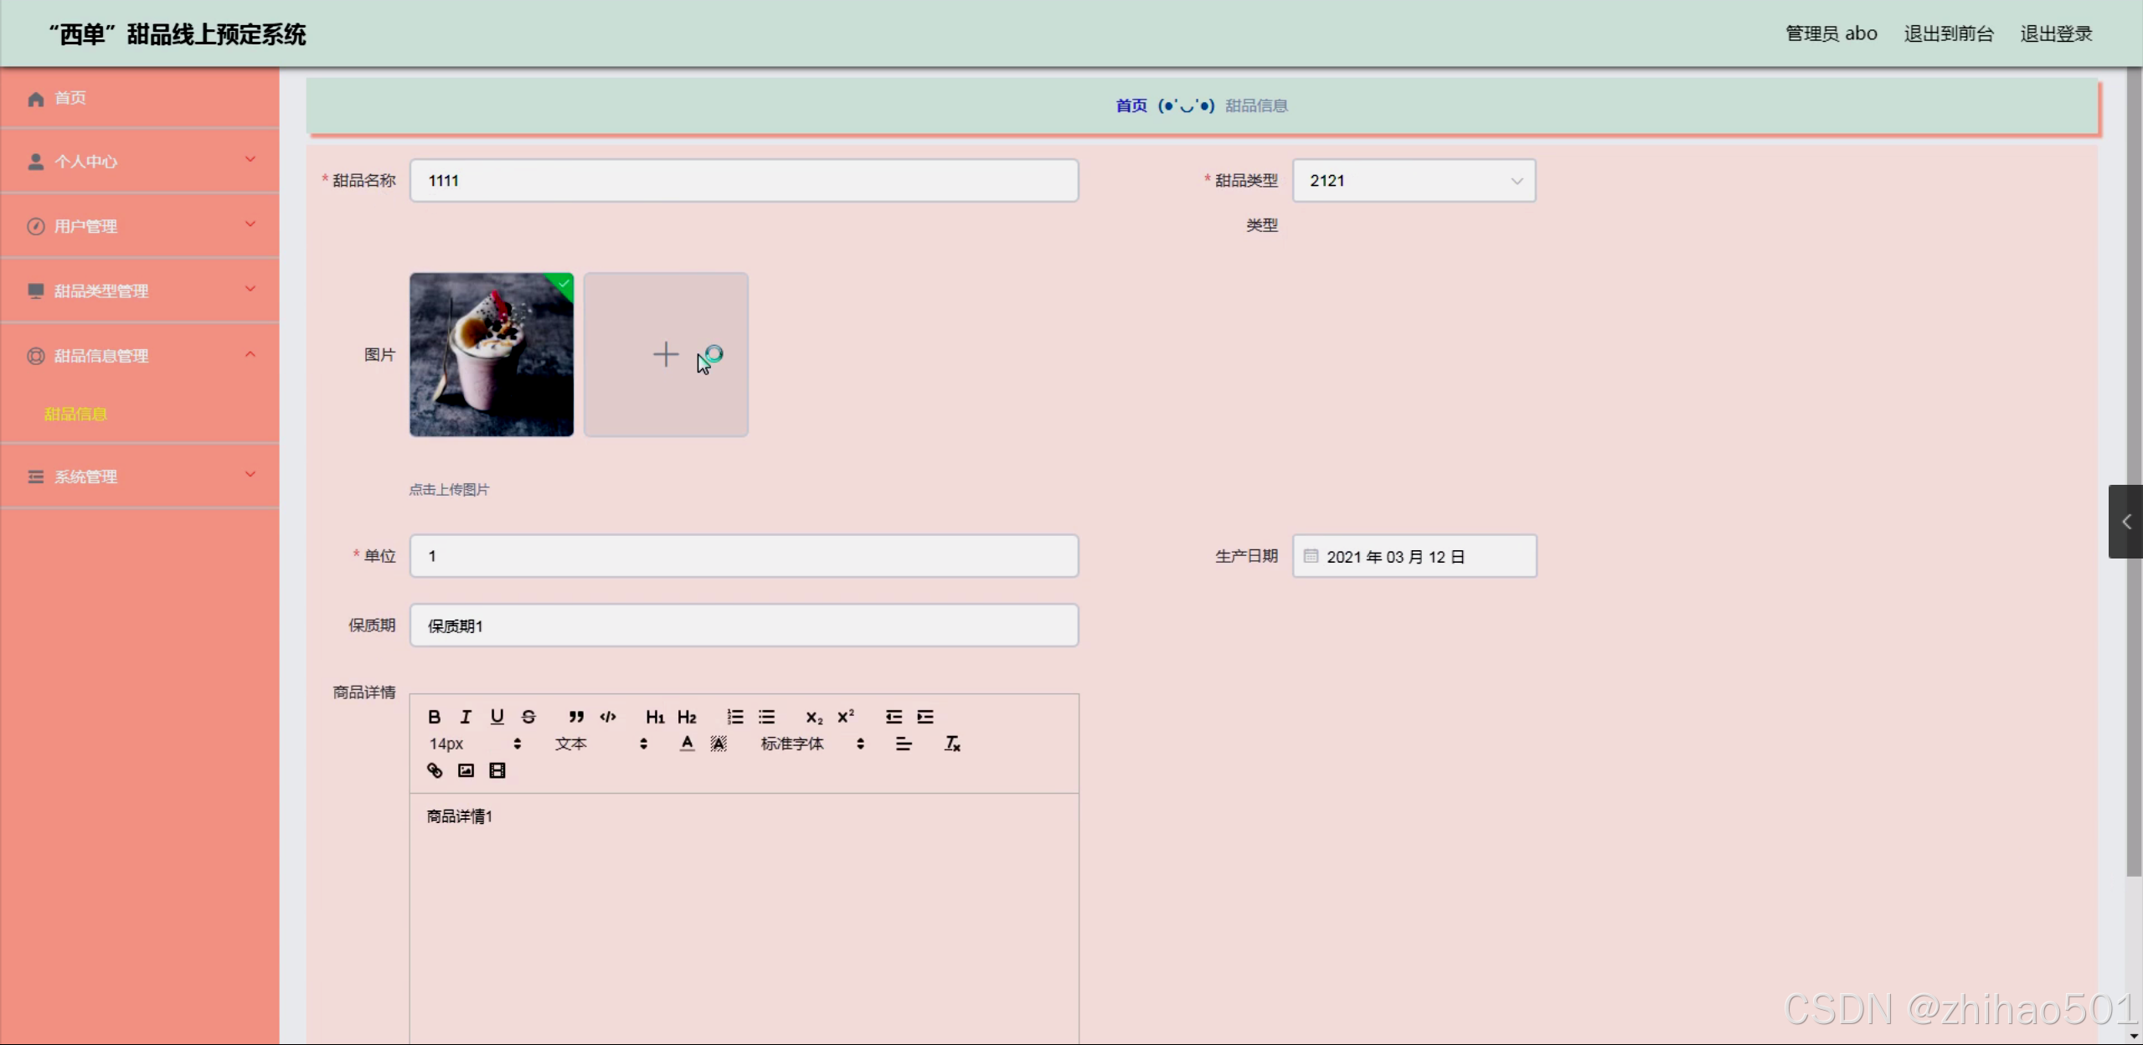The image size is (2143, 1045).
Task: Insert video into product details editor
Action: click(x=497, y=770)
